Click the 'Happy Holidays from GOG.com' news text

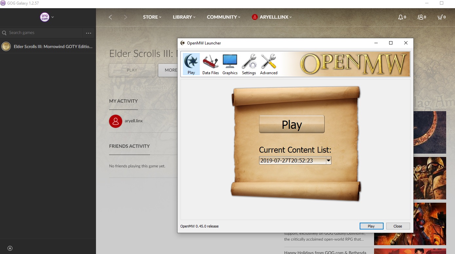tap(325, 252)
